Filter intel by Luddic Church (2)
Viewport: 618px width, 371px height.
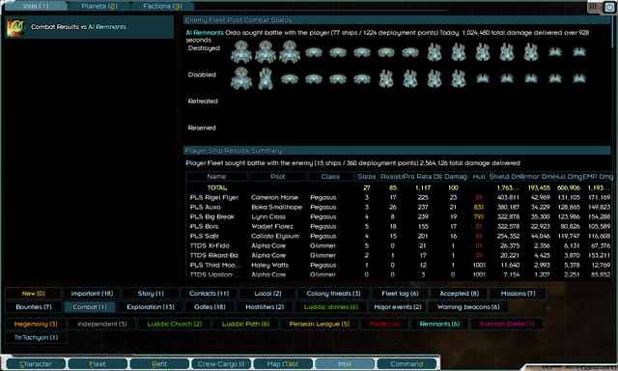(x=174, y=324)
